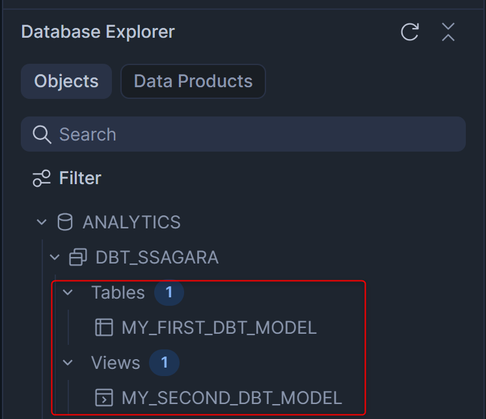Click the collapse panel icon in the header
The image size is (486, 419).
click(448, 32)
